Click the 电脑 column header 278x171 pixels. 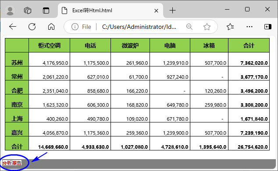click(170, 45)
